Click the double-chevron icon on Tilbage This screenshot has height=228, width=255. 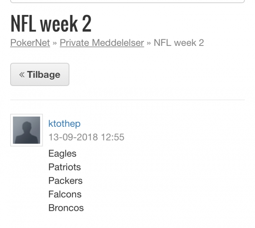point(22,75)
